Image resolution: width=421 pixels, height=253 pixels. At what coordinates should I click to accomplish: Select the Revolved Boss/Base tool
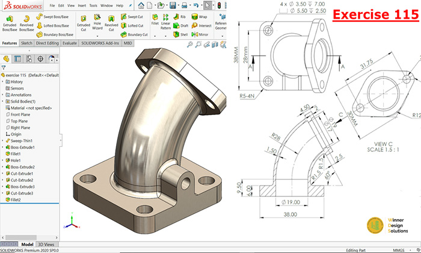[26, 23]
